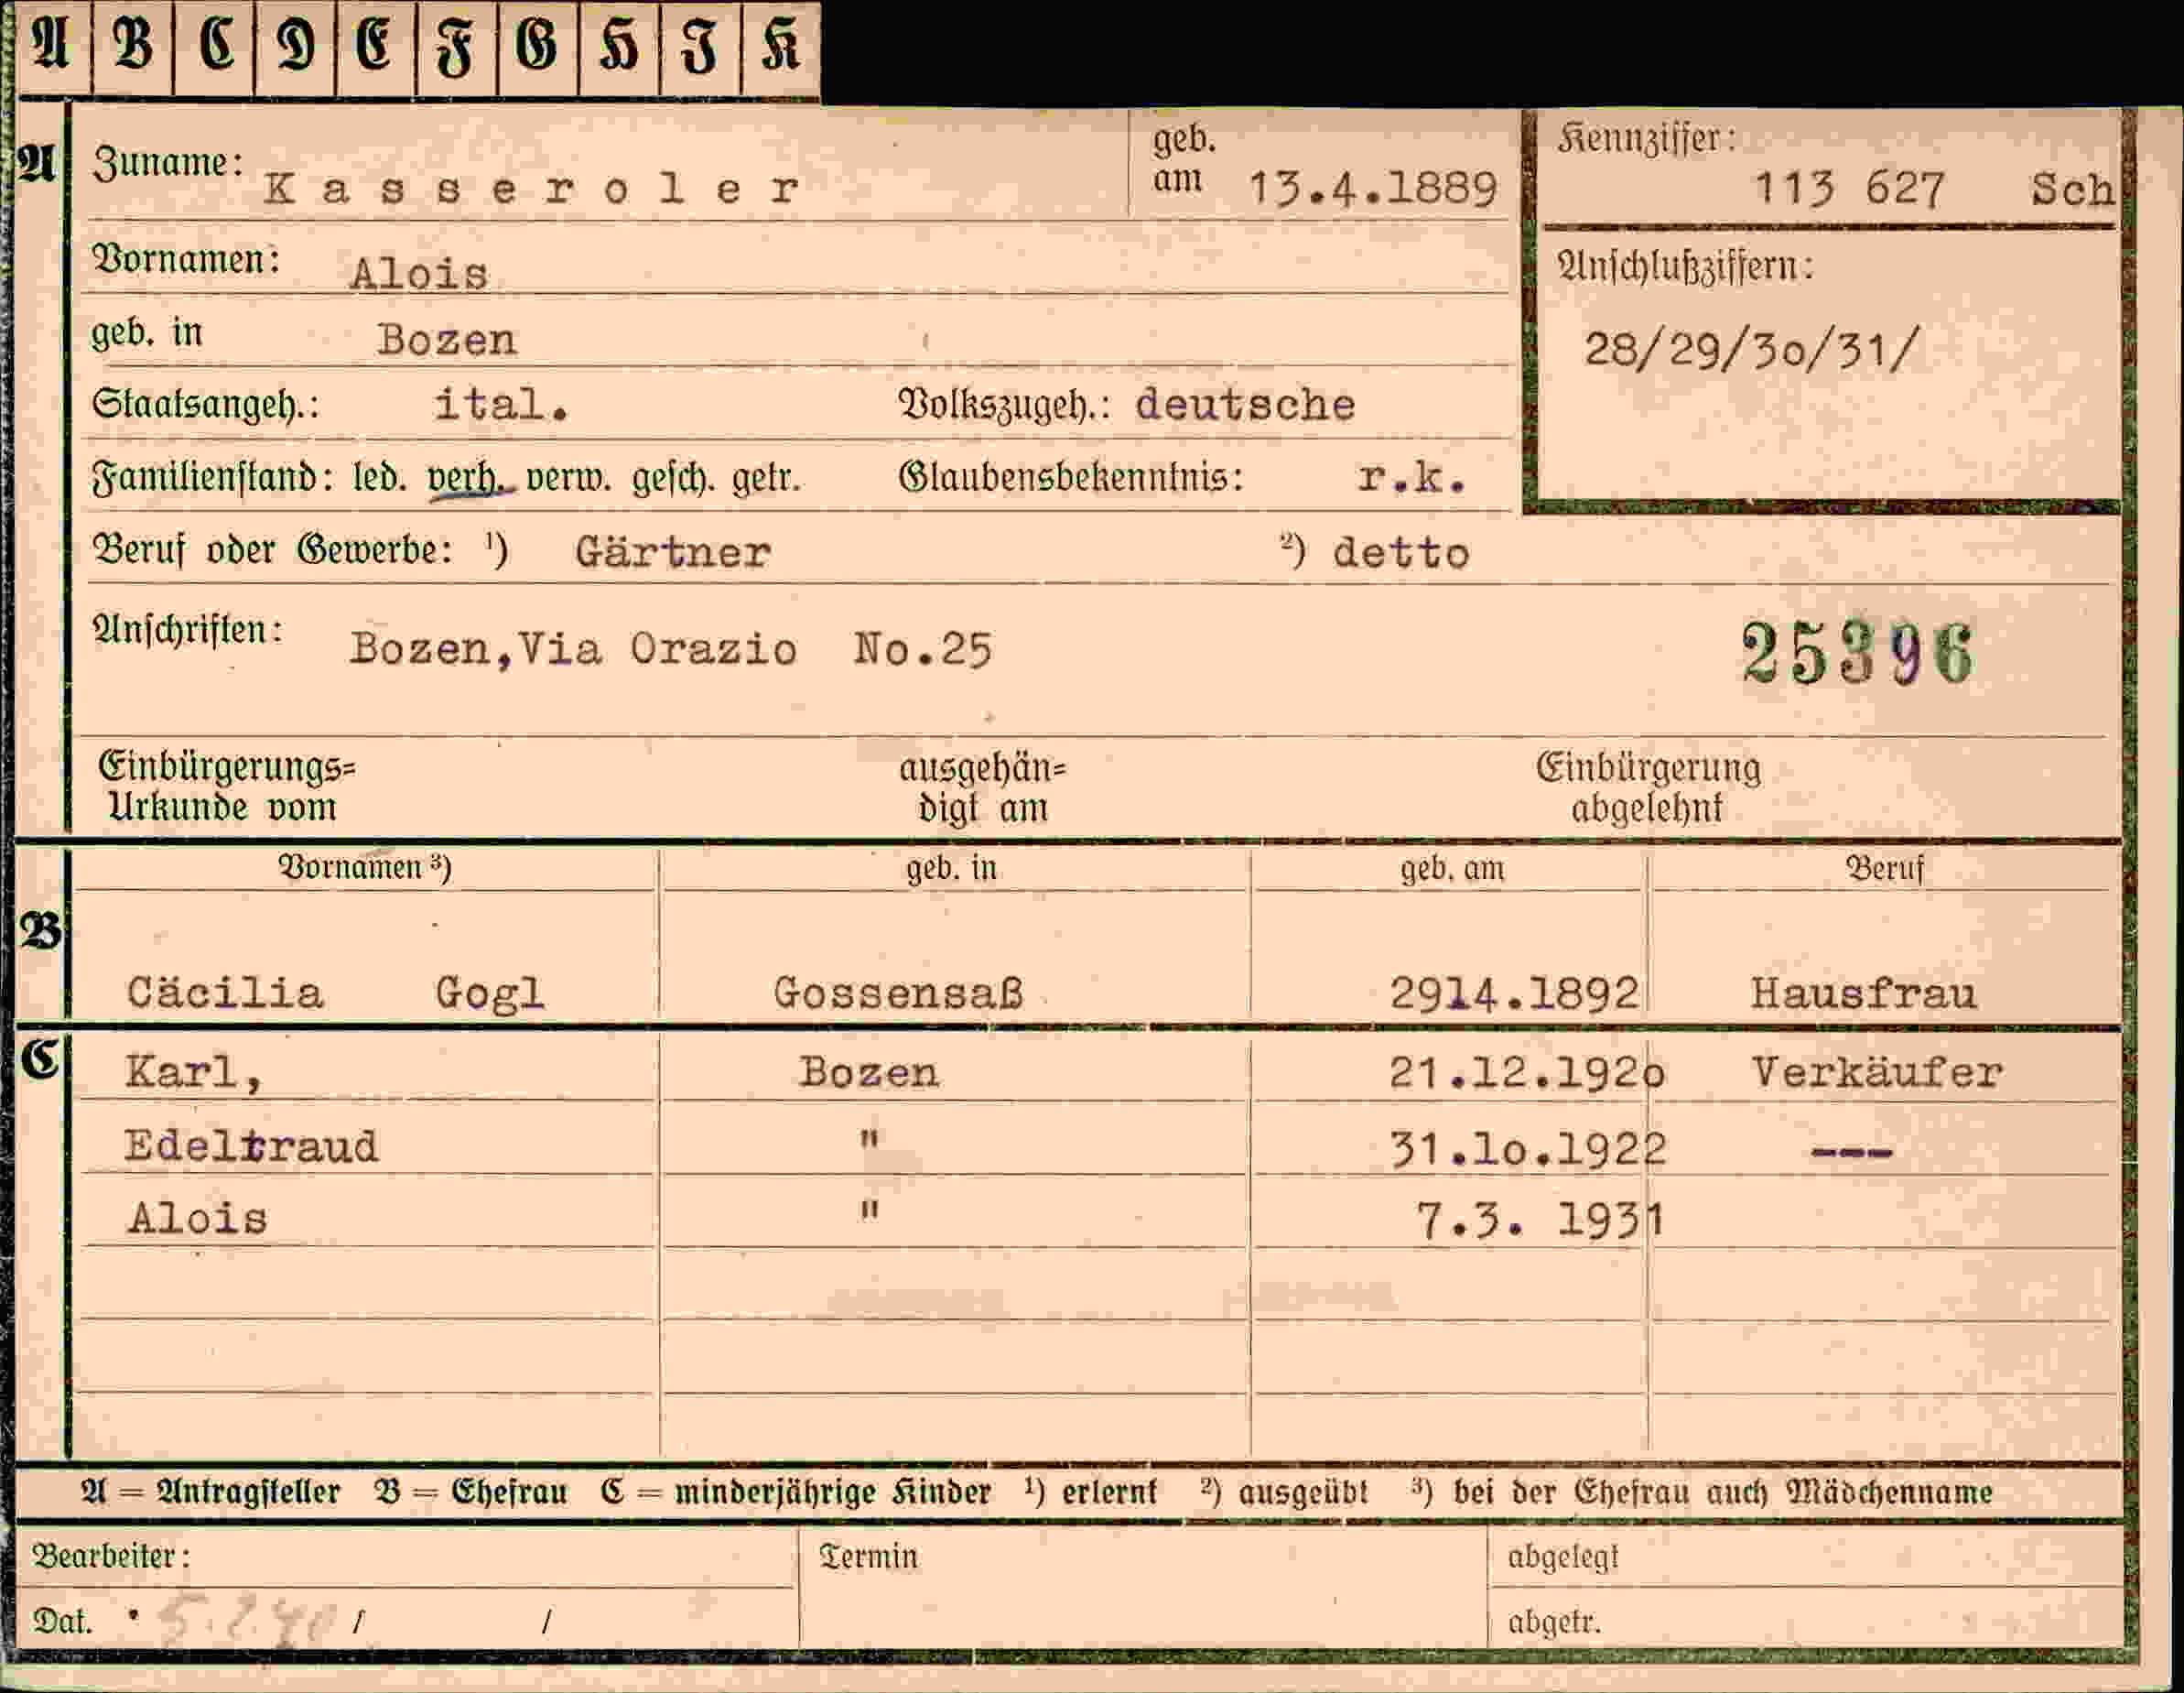
Task: Click the faint handwritten date after Dat.
Action: (x=246, y=1621)
